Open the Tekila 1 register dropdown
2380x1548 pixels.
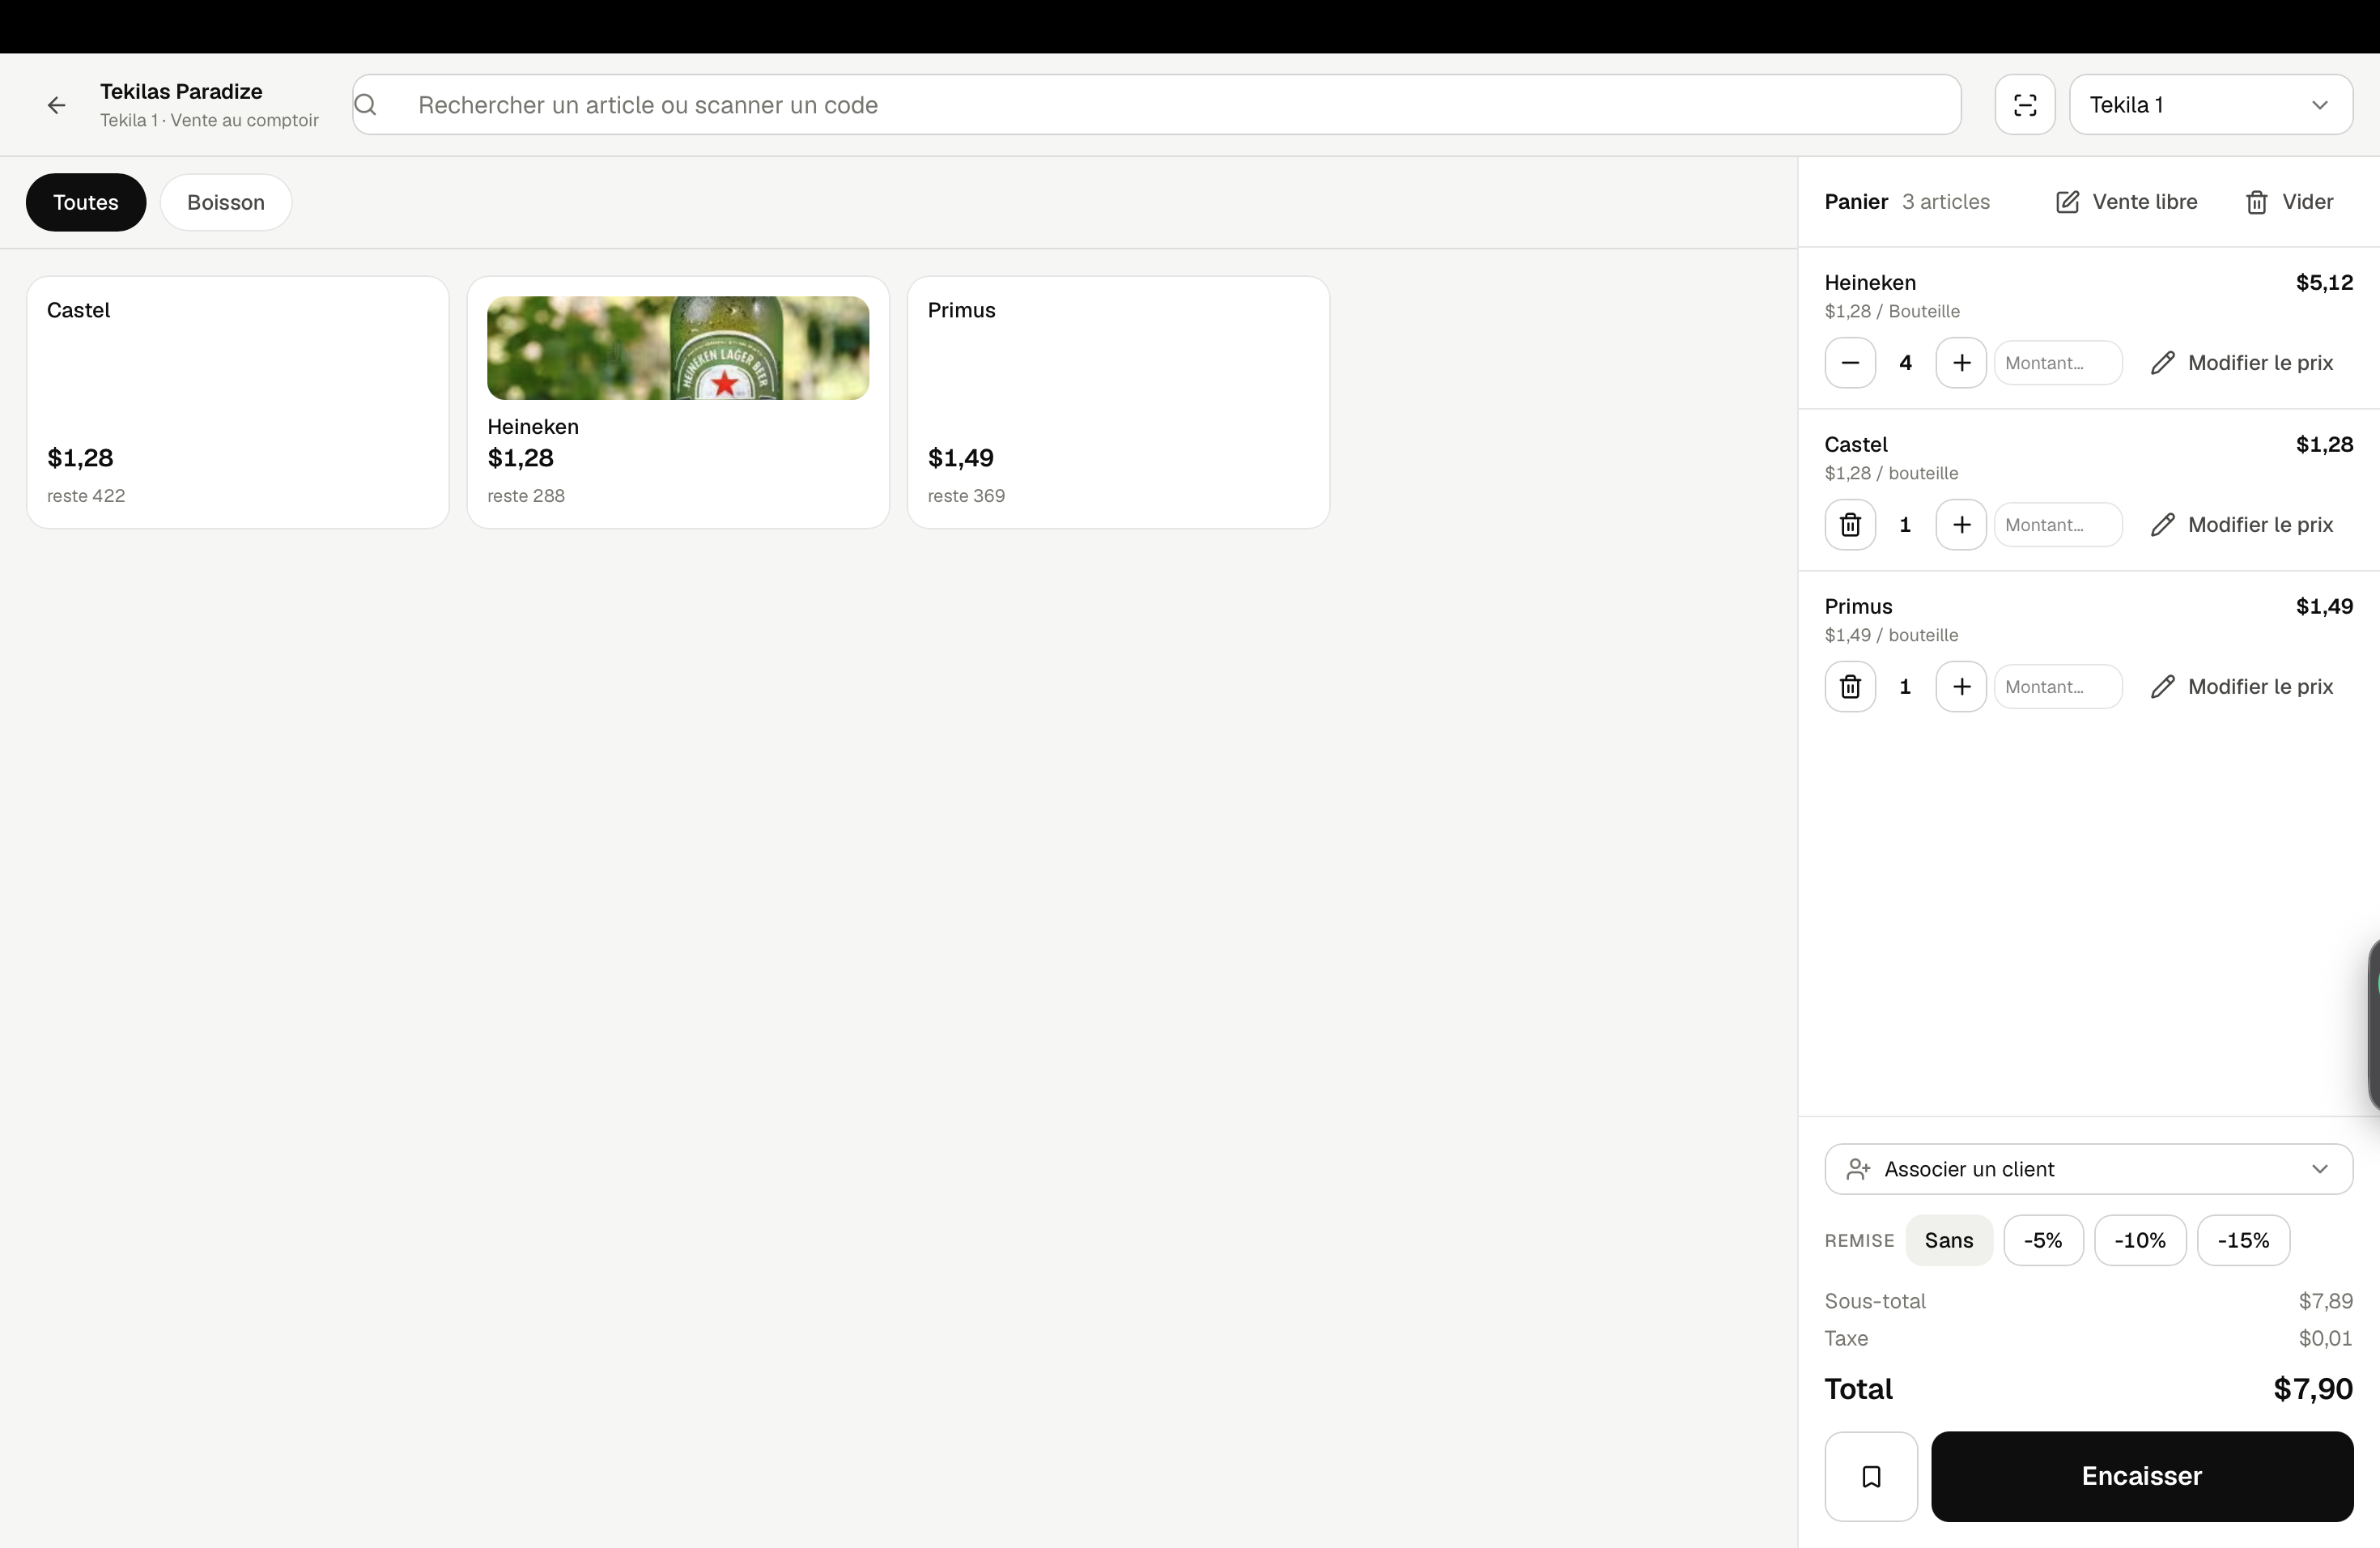coord(2210,105)
